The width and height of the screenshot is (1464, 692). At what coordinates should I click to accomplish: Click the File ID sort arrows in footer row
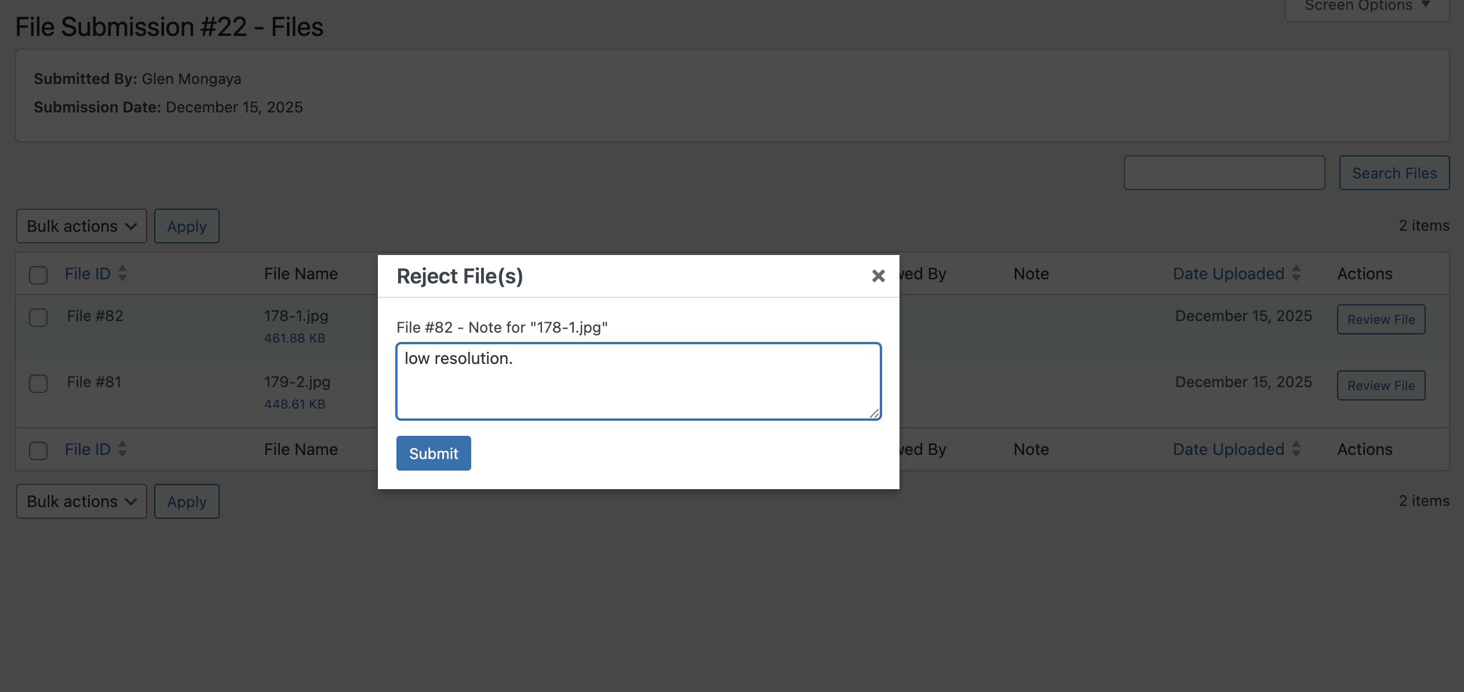pos(122,449)
